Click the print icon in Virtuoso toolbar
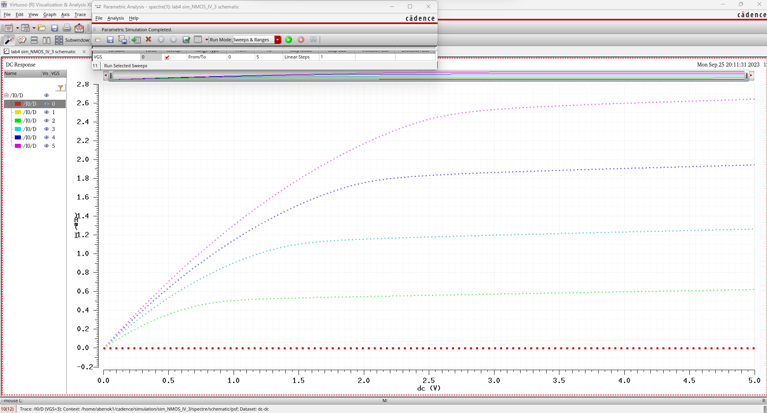This screenshot has width=767, height=413. click(67, 28)
